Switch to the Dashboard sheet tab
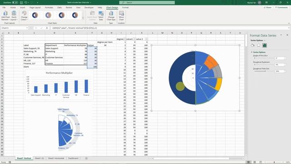Image resolution: width=291 pixels, height=164 pixels. click(x=73, y=158)
